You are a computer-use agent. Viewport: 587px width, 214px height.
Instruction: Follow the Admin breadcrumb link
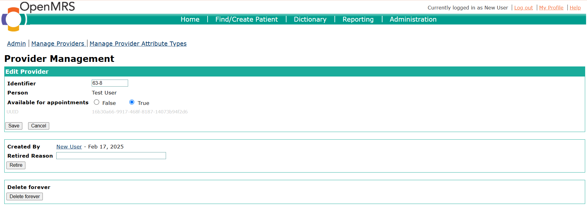(17, 44)
